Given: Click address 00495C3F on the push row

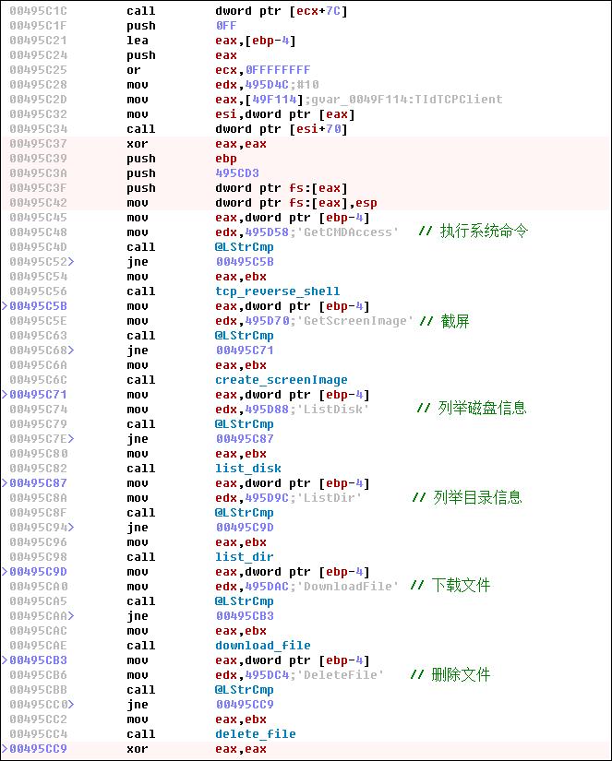Looking at the screenshot, I should point(39,188).
